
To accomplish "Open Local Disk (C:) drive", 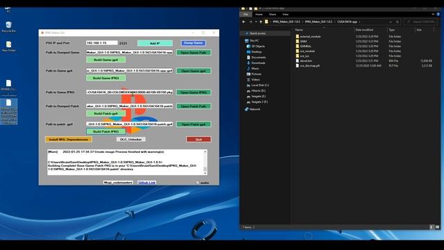I will pos(257,85).
